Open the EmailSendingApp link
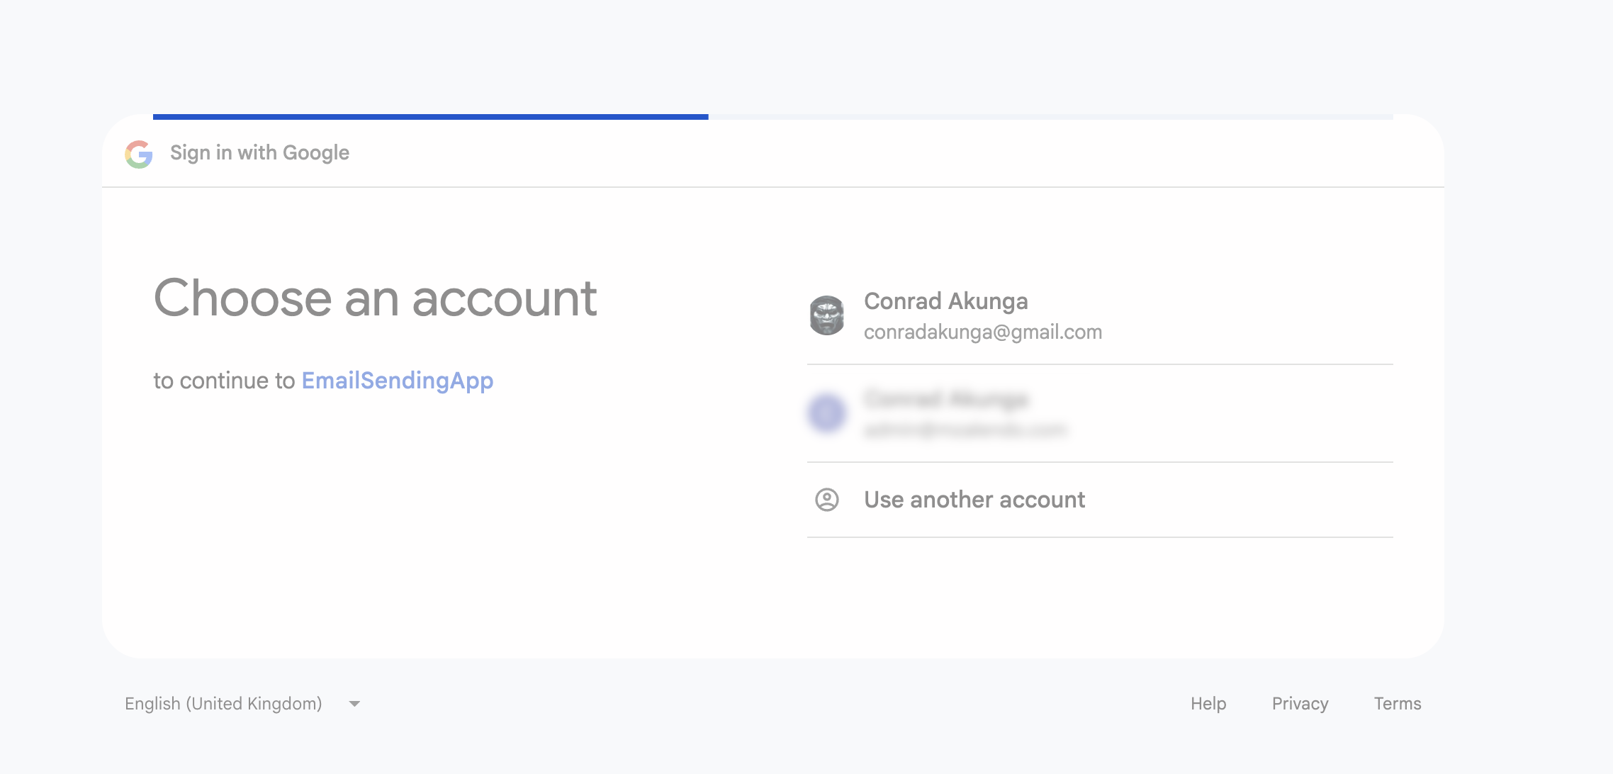 pyautogui.click(x=397, y=381)
